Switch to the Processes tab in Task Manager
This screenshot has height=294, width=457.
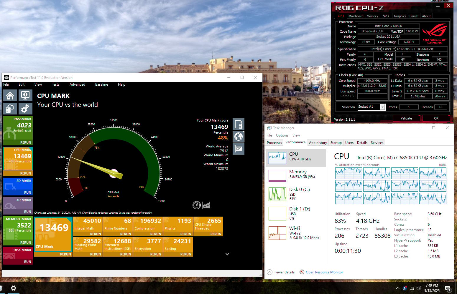(x=274, y=143)
